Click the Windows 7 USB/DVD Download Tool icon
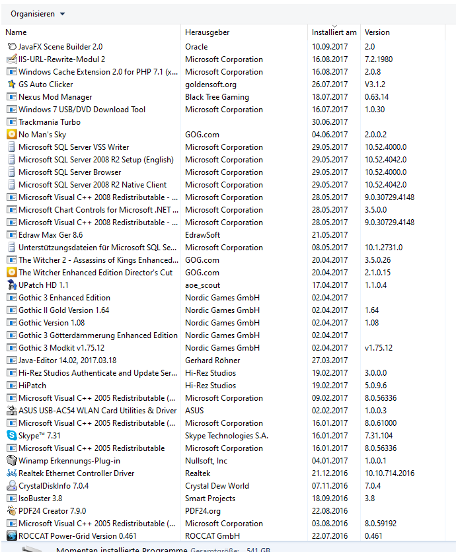Screen dimensions: 456x552 [12, 110]
